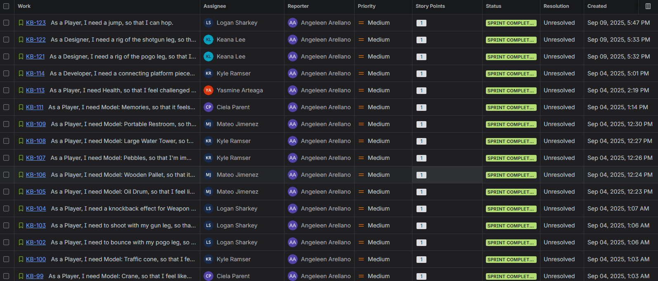Open Sprint Complete status for KB-121
Image resolution: width=658 pixels, height=281 pixels.
pyautogui.click(x=511, y=57)
